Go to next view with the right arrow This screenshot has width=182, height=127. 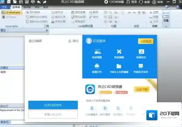pos(134,13)
